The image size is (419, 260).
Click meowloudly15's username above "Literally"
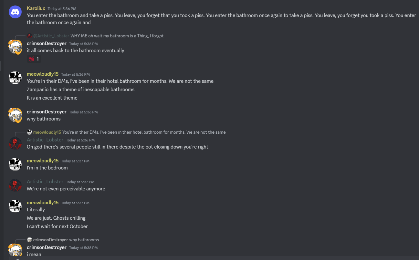tap(43, 202)
